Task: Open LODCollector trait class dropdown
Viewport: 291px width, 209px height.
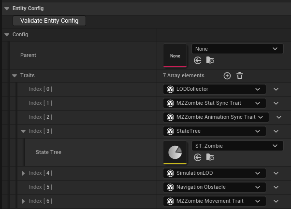Action: point(215,89)
